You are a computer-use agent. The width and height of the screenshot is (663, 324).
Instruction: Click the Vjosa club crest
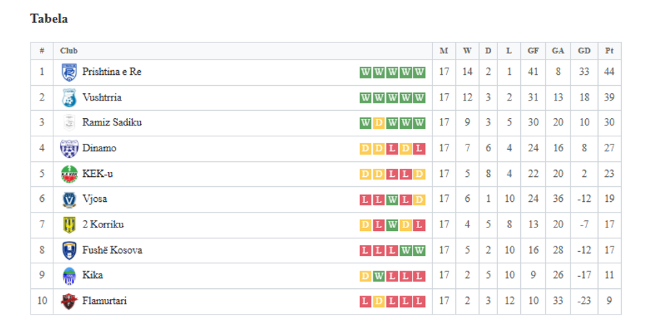click(x=69, y=199)
